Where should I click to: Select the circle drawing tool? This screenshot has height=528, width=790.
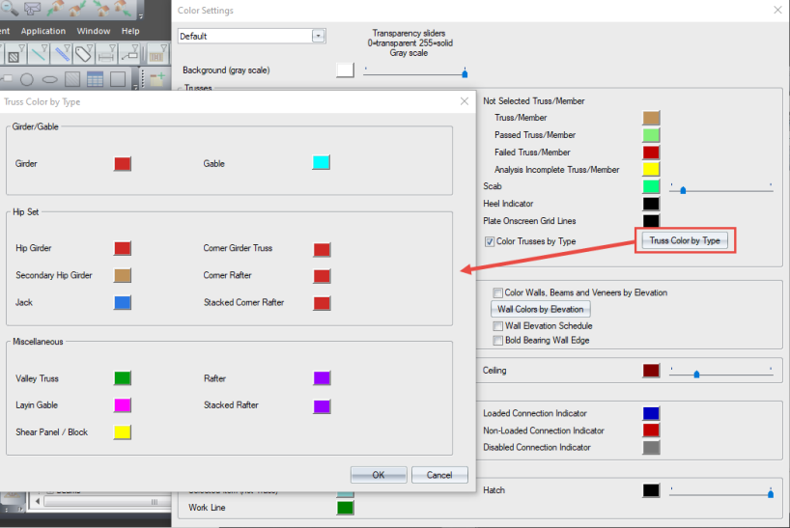[27, 79]
